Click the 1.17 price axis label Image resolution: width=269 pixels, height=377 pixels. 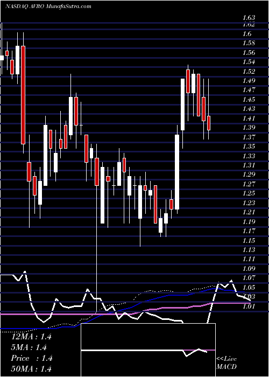click(249, 231)
